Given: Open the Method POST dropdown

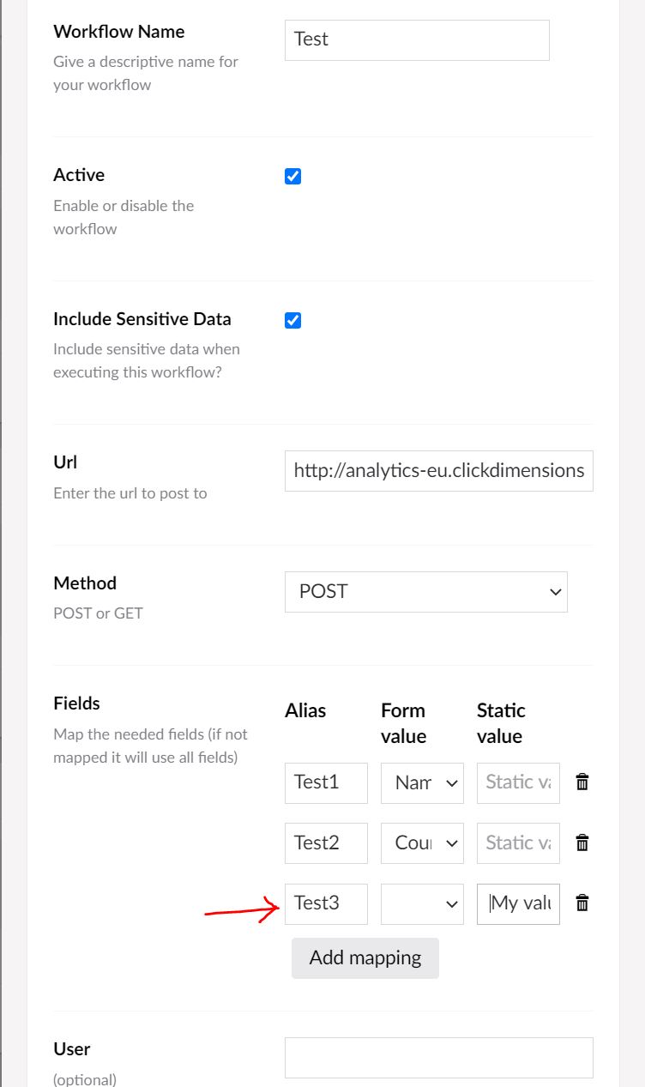Looking at the screenshot, I should click(425, 592).
